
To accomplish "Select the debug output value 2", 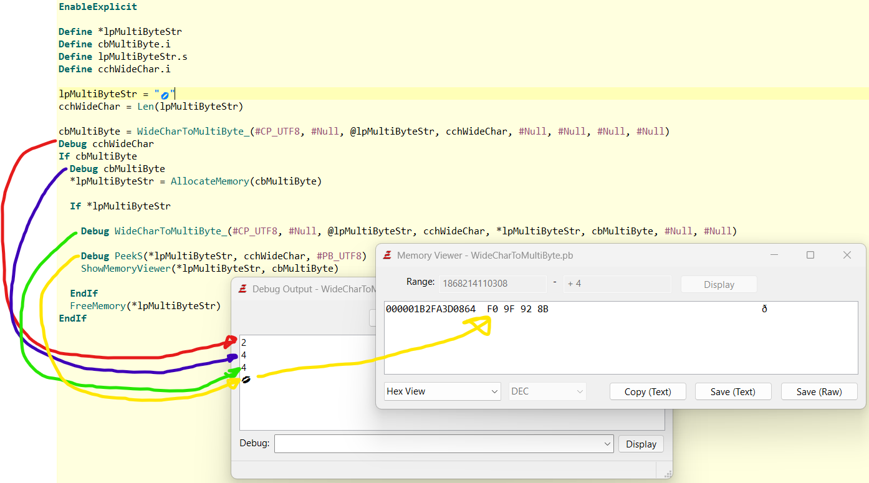I will click(x=243, y=342).
